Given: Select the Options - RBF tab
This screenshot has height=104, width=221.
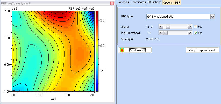Looking at the screenshot, I should [x=172, y=2].
